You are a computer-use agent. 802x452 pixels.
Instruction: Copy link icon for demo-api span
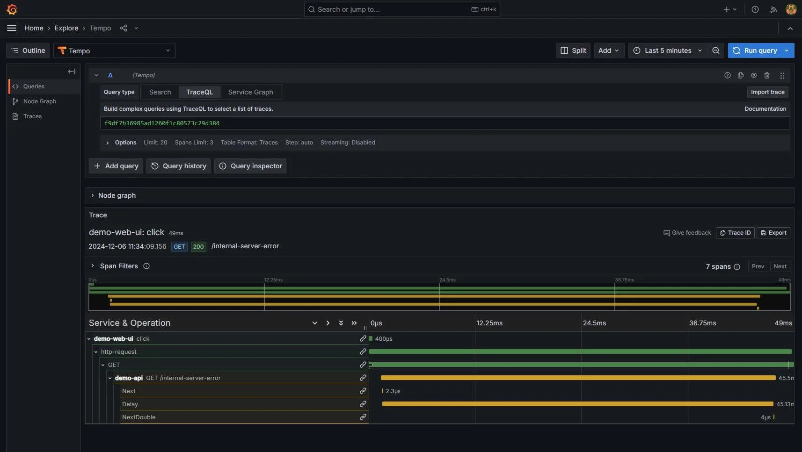click(363, 378)
